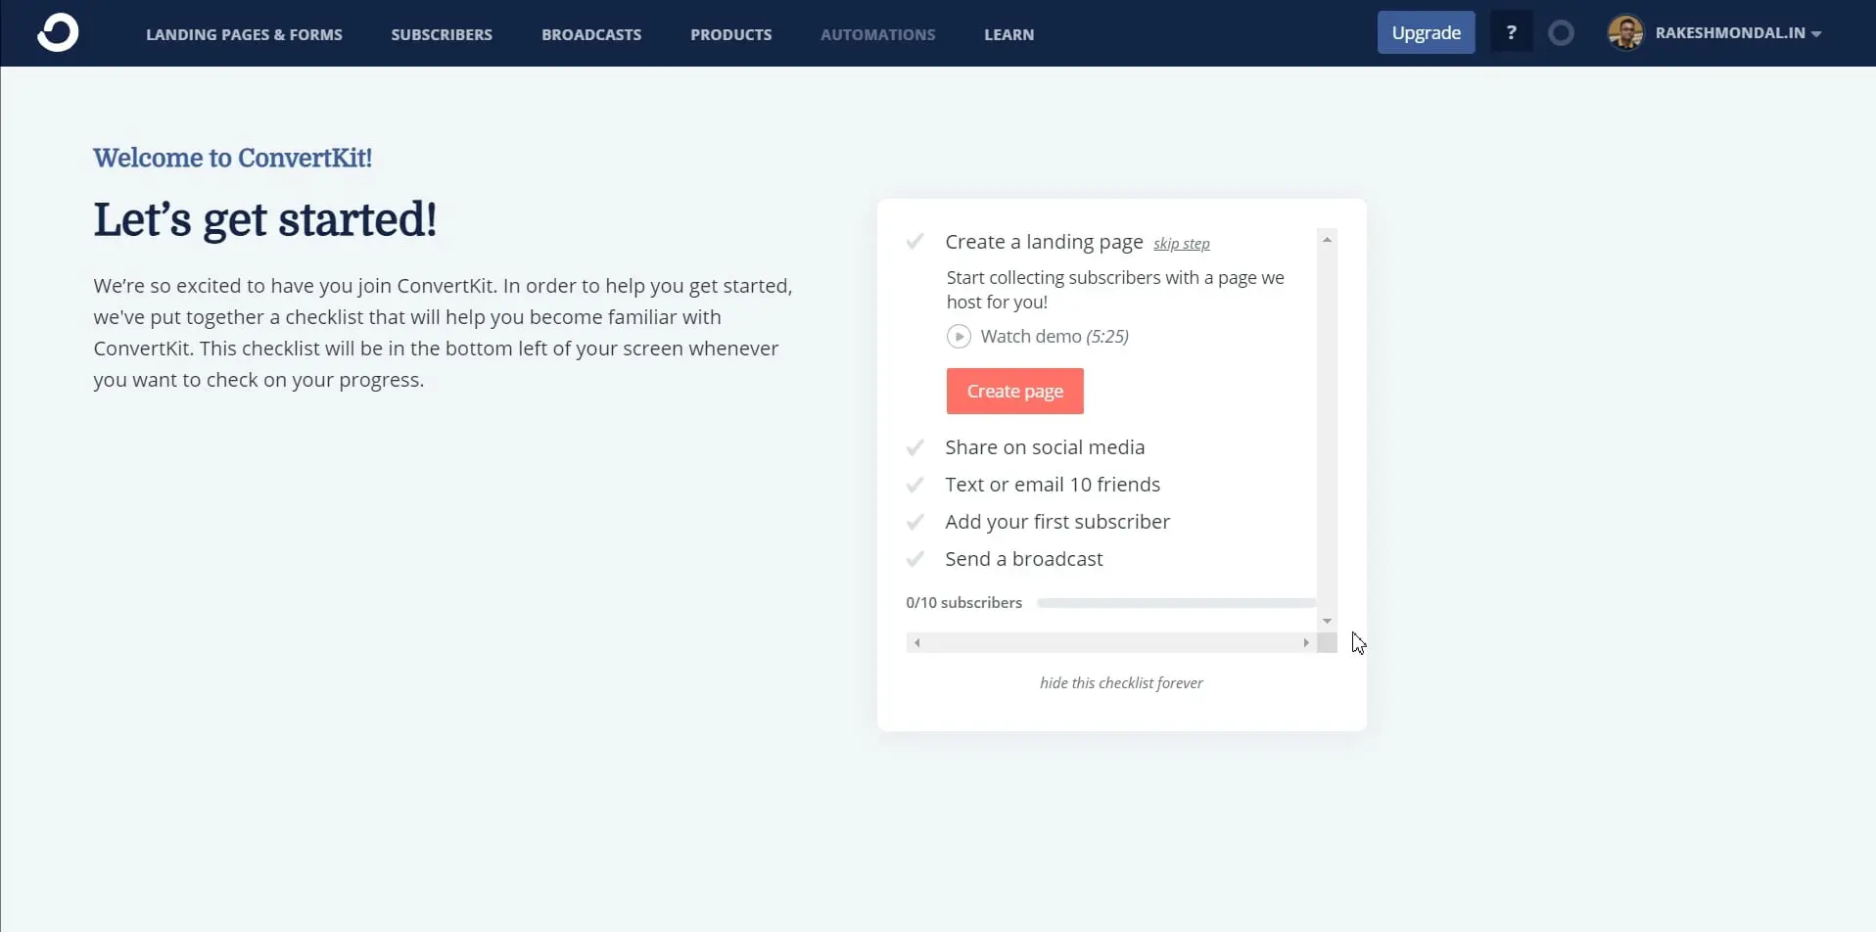Click the Upgrade button

tap(1426, 32)
